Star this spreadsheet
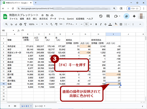 pyautogui.click(x=42, y=15)
